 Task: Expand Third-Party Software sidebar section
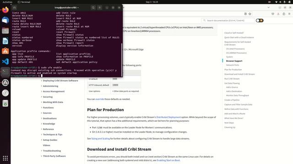pyautogui.click(x=54, y=156)
